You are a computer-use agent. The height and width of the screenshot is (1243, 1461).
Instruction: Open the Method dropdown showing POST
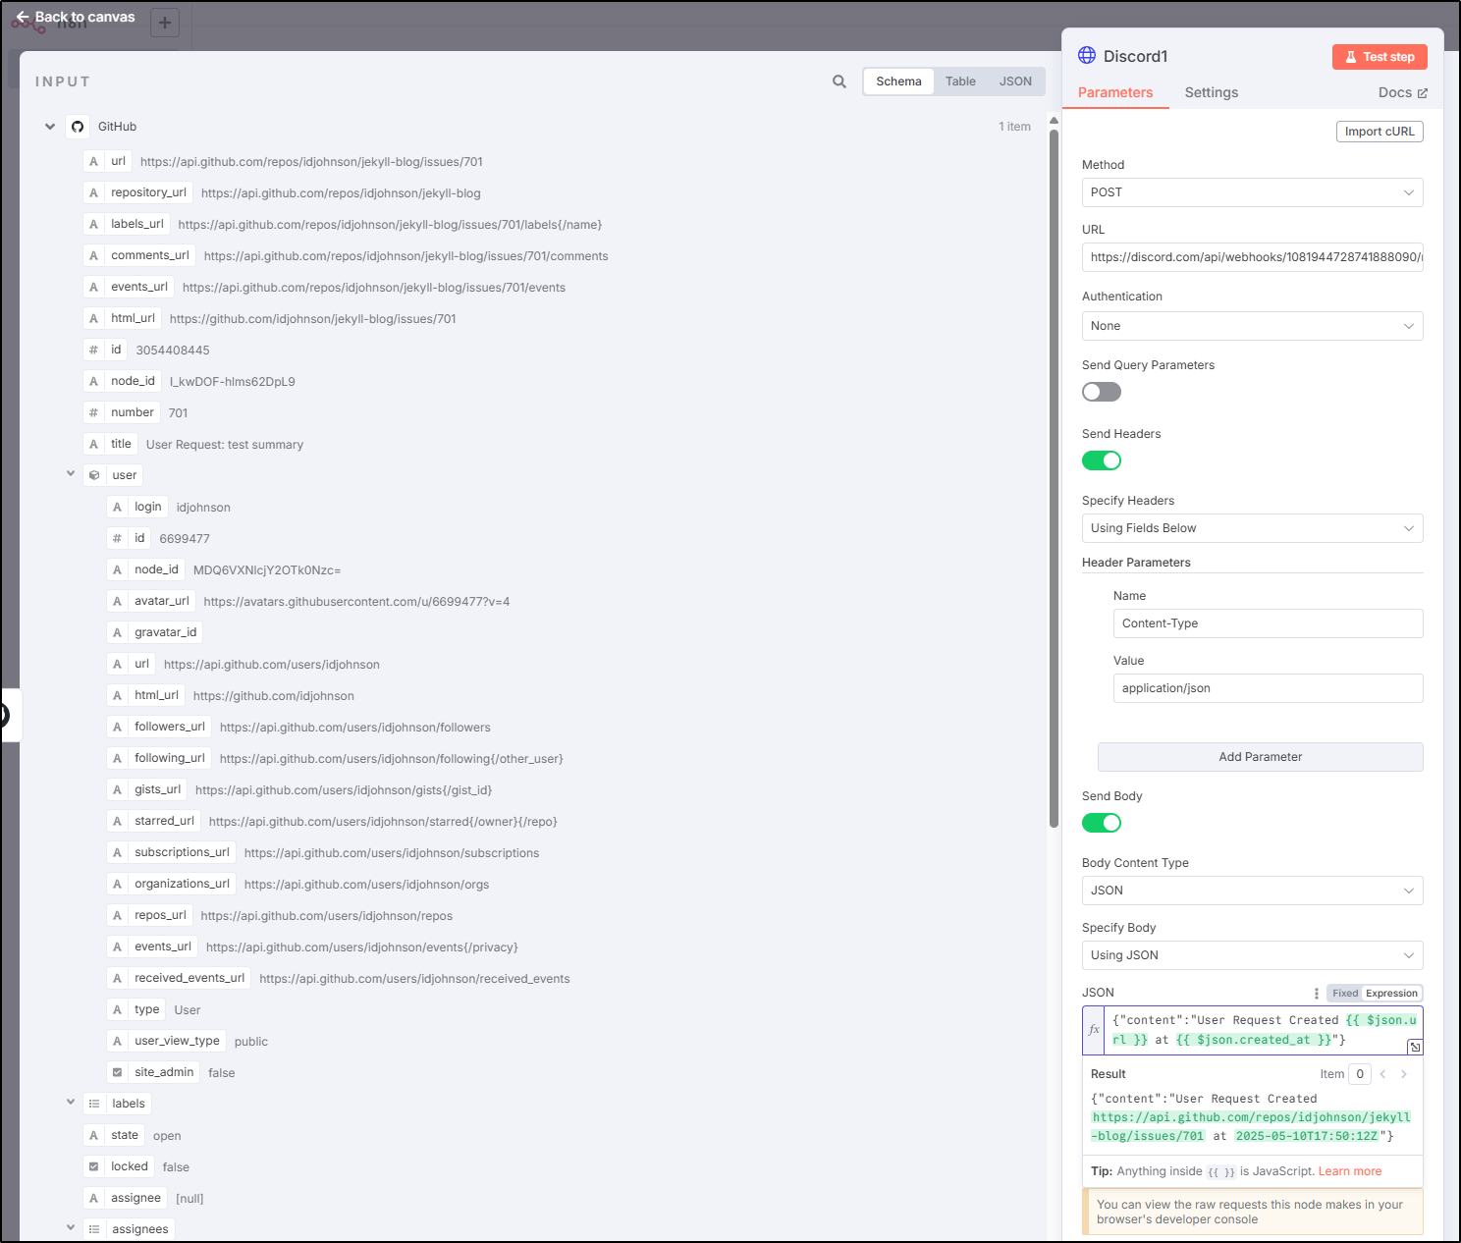tap(1252, 192)
